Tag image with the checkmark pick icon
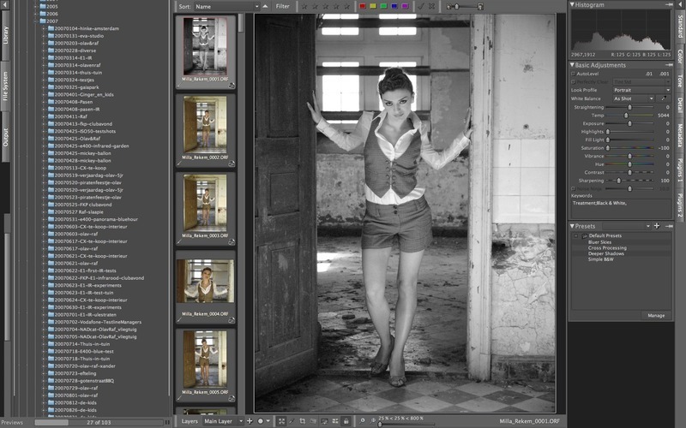The width and height of the screenshot is (686, 428). tap(421, 6)
